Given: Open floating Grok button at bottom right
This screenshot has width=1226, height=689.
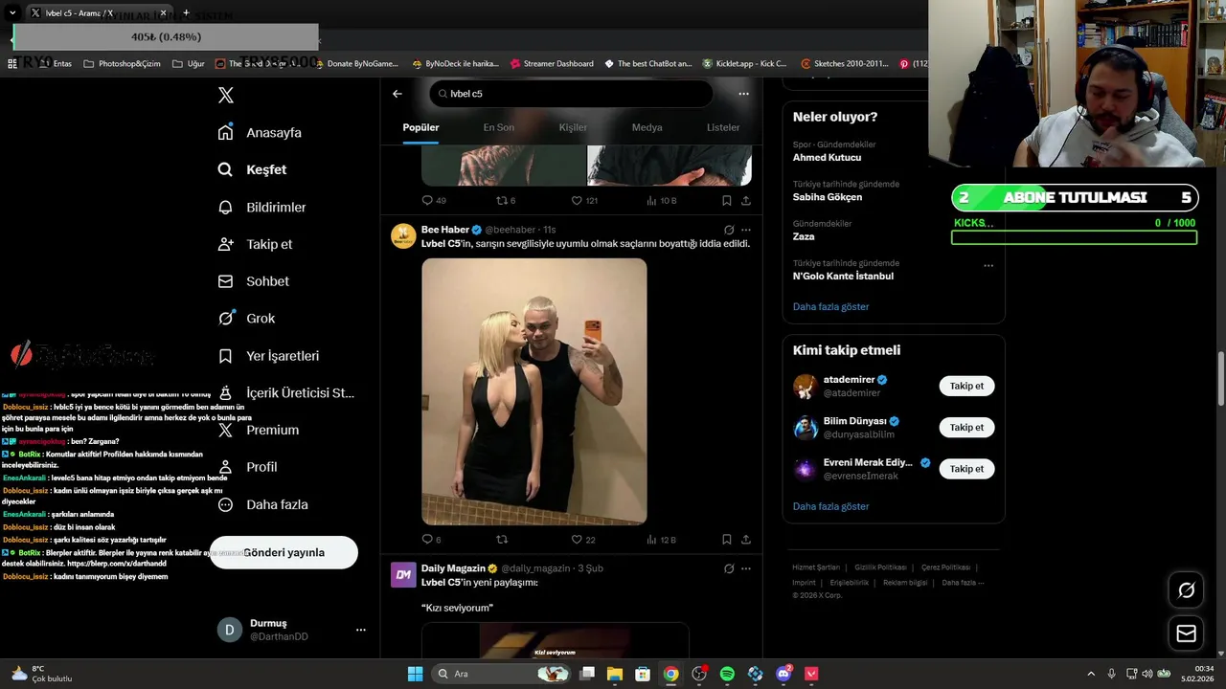Looking at the screenshot, I should click(1186, 590).
